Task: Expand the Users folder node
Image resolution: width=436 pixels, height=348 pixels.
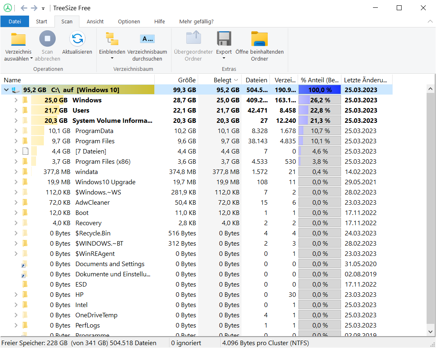Action: (x=16, y=111)
